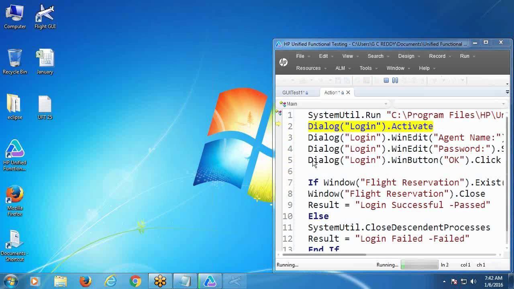The height and width of the screenshot is (289, 514).
Task: Click the Firefox taskbar icon
Action: click(x=85, y=281)
